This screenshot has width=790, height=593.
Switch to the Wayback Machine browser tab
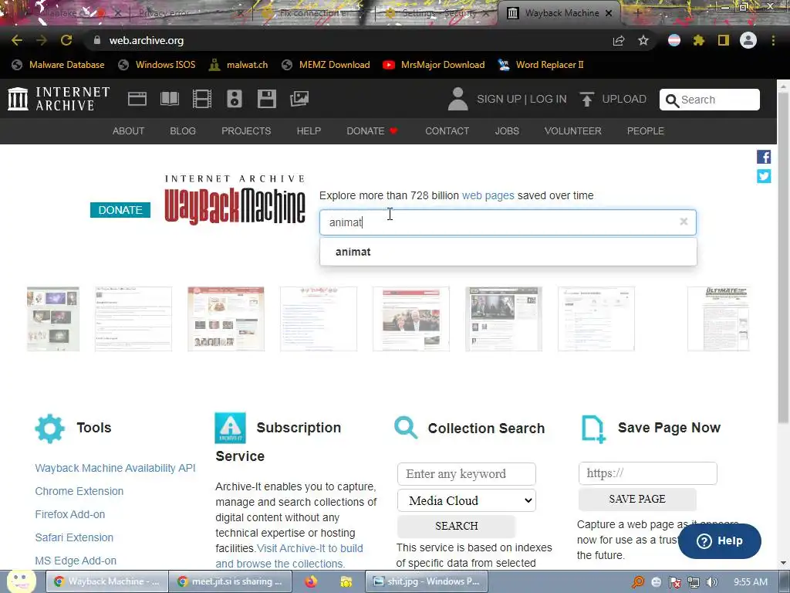[559, 13]
